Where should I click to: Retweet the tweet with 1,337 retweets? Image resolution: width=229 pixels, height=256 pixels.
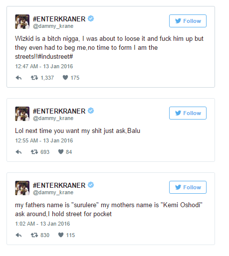34,78
